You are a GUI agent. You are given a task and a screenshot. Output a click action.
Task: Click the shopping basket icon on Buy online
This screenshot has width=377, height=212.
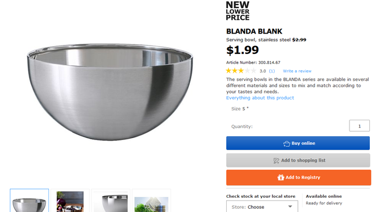pyautogui.click(x=287, y=143)
